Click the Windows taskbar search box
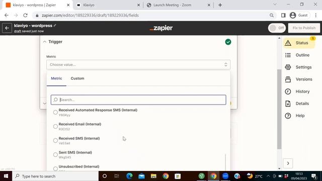The width and height of the screenshot is (322, 181). 55,176
